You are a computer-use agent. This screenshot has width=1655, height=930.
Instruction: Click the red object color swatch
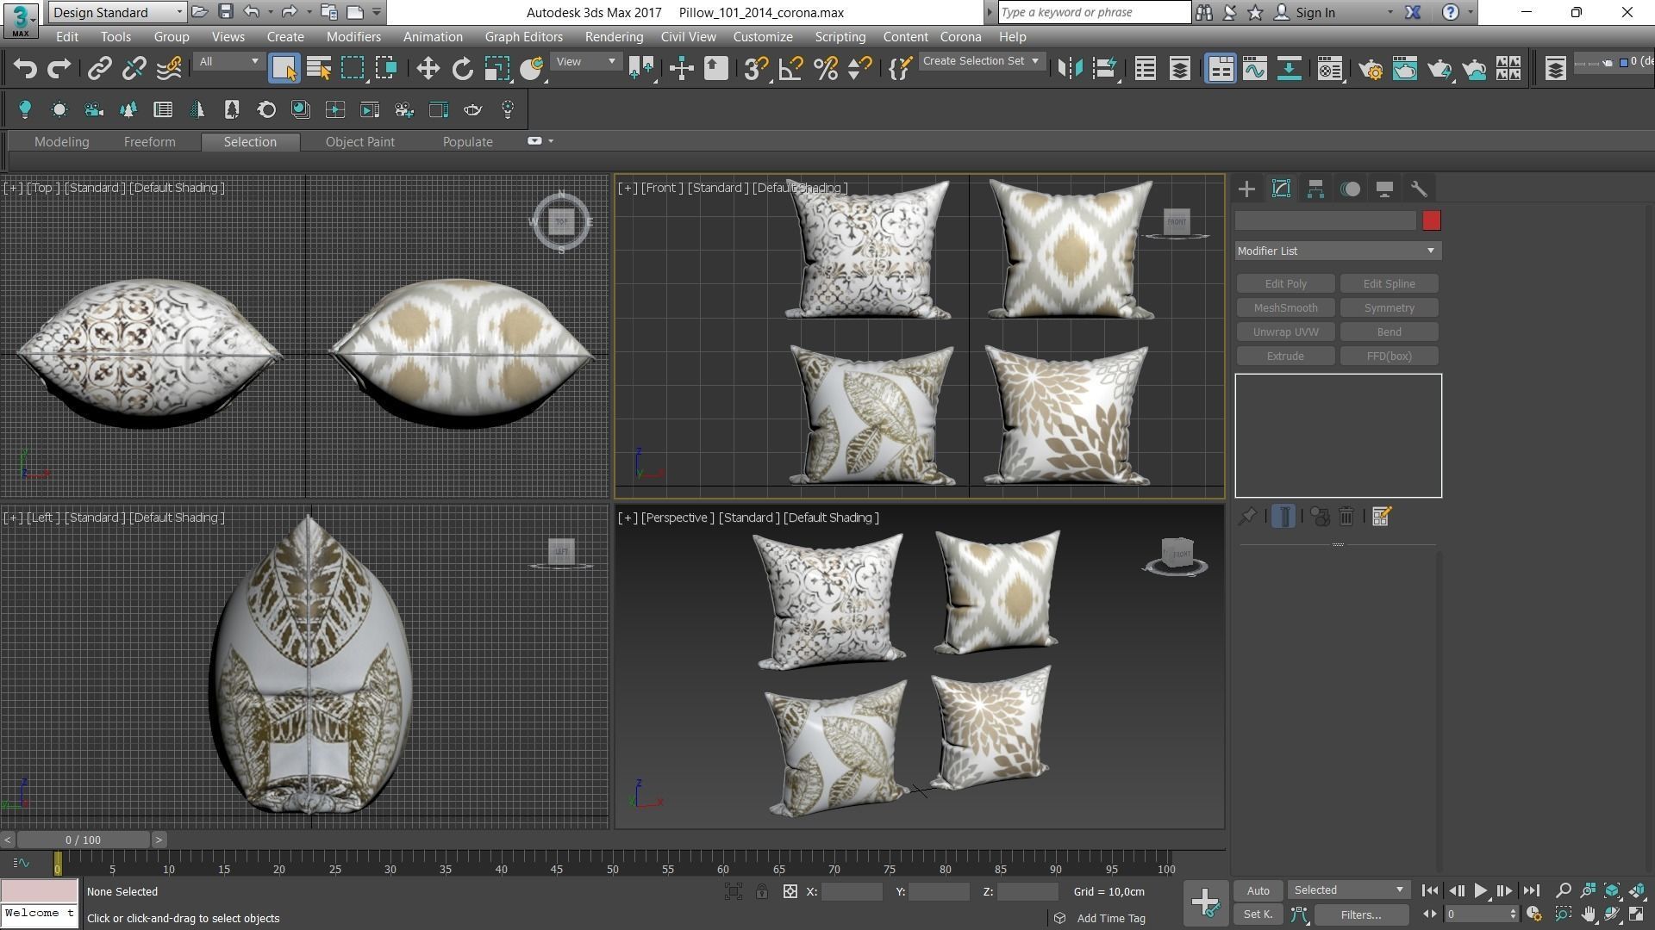[1431, 221]
